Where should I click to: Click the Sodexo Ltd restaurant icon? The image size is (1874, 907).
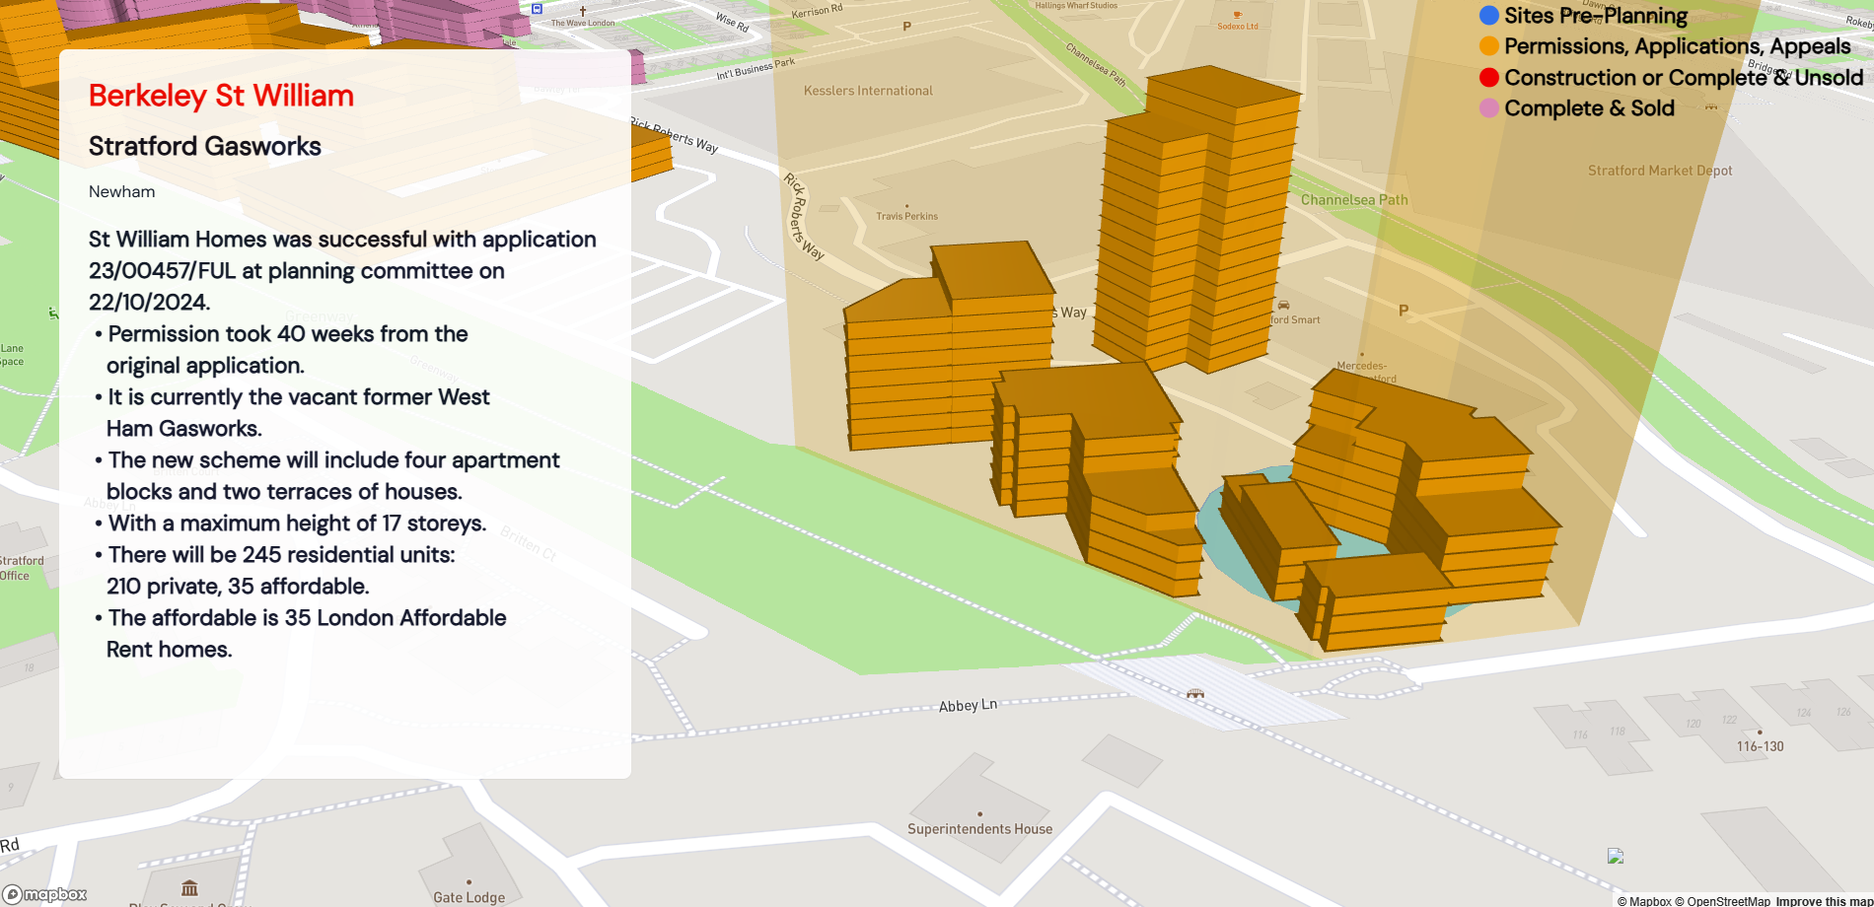click(x=1237, y=15)
